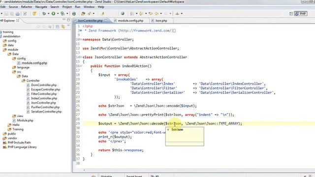
Task: Select the training project
Action: pyautogui.click(x=8, y=32)
